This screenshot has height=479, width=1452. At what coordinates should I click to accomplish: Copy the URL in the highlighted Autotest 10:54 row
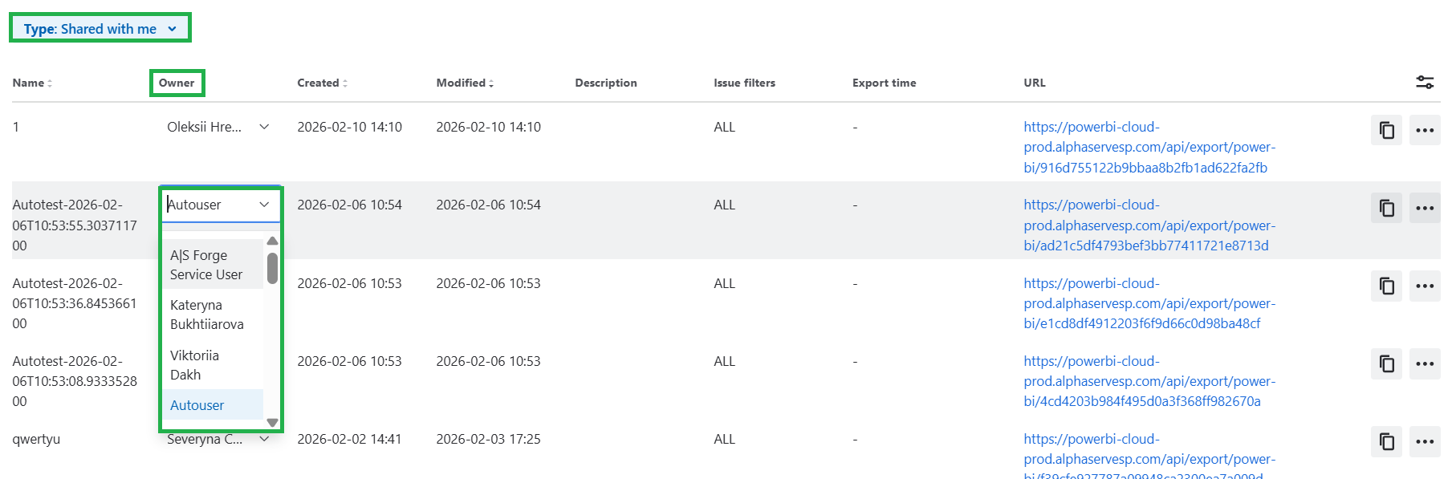tap(1386, 208)
